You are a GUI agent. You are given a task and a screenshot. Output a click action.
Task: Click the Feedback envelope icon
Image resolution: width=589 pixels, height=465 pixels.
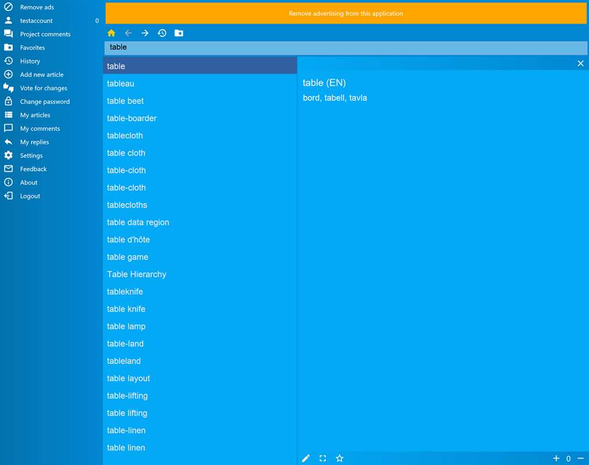[x=8, y=169]
